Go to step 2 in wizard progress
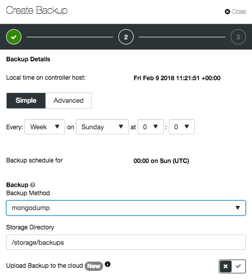 (126, 37)
